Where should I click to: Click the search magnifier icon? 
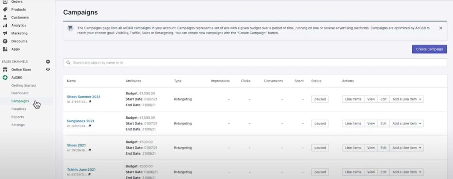coord(69,63)
